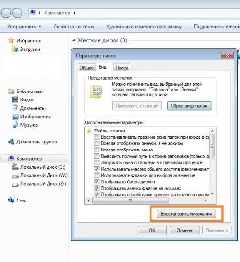This screenshot has width=240, height=262.
Task: Select the Изображения library icon
Action: click(x=15, y=116)
